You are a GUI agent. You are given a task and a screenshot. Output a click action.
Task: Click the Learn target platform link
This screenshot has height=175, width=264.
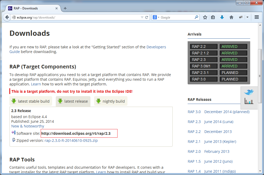tap(36, 84)
